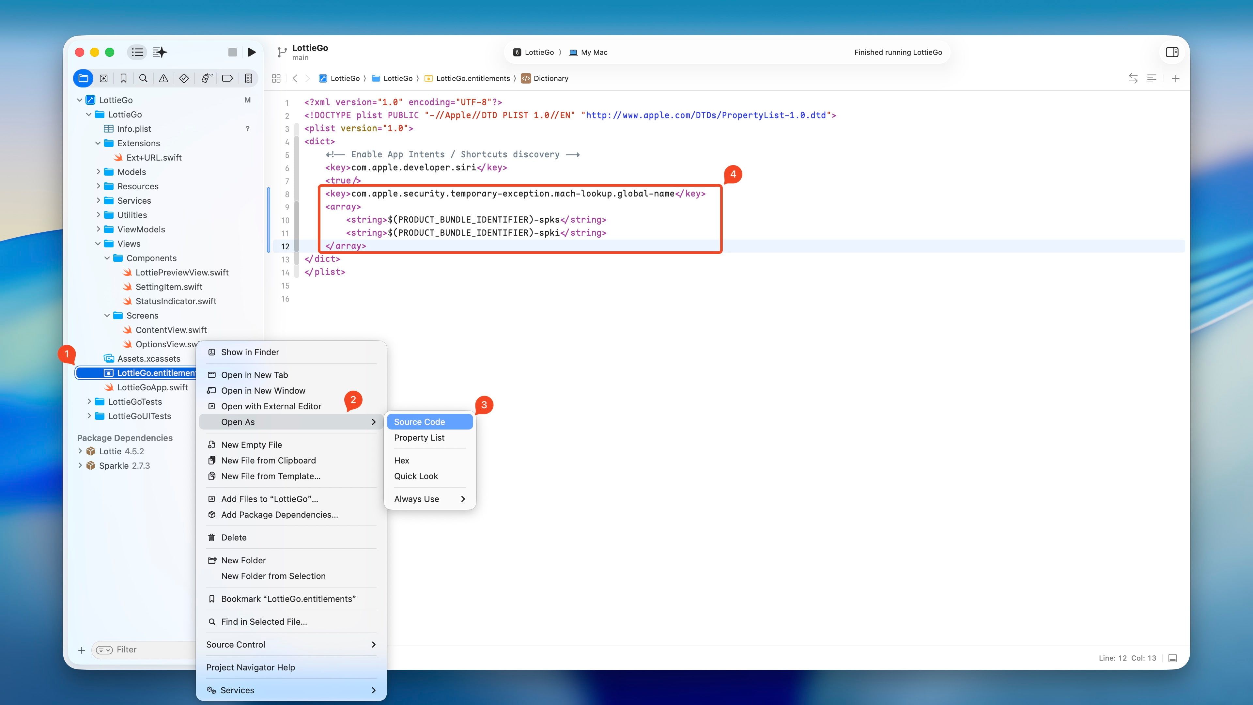This screenshot has height=705, width=1253.
Task: Toggle the debug area button at bottom right
Action: pos(1173,658)
